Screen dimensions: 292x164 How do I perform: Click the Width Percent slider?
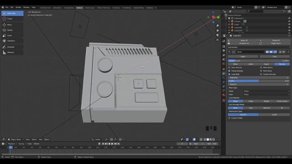(259, 61)
